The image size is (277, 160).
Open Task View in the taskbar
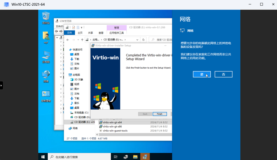pyautogui.click(x=116, y=157)
